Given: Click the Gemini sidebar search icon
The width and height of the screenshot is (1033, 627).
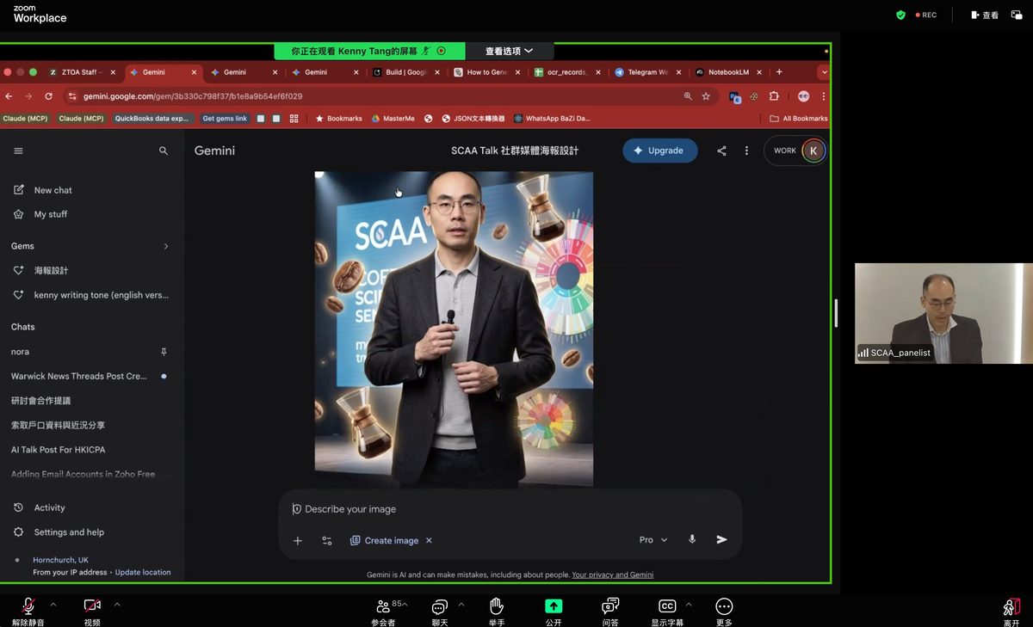Looking at the screenshot, I should pos(164,151).
